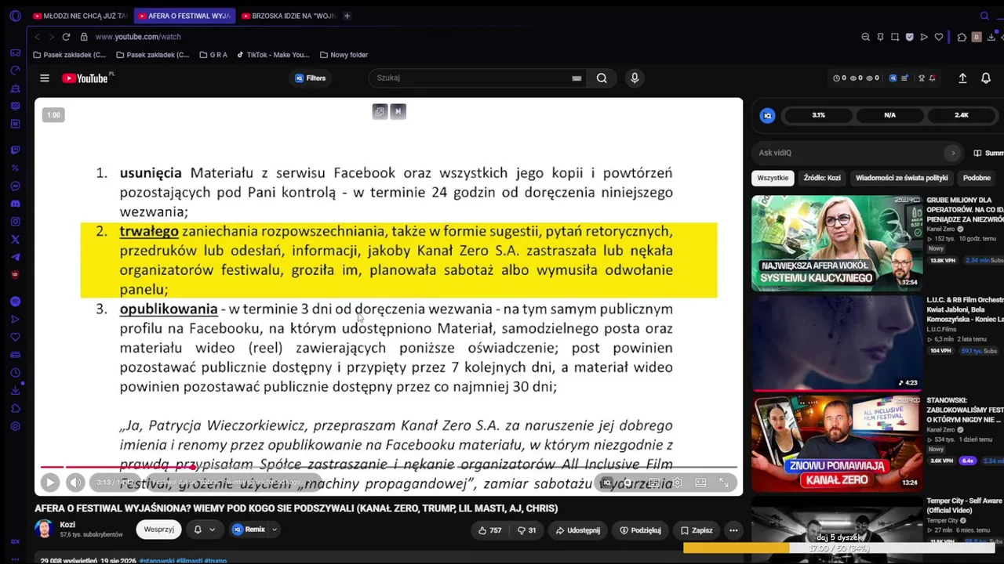1004x564 pixels.
Task: Click the search magnifier button
Action: [602, 78]
